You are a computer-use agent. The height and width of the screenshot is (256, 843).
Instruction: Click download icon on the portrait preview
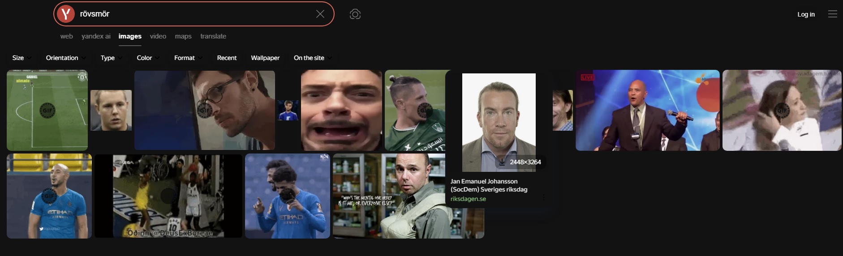502,162
